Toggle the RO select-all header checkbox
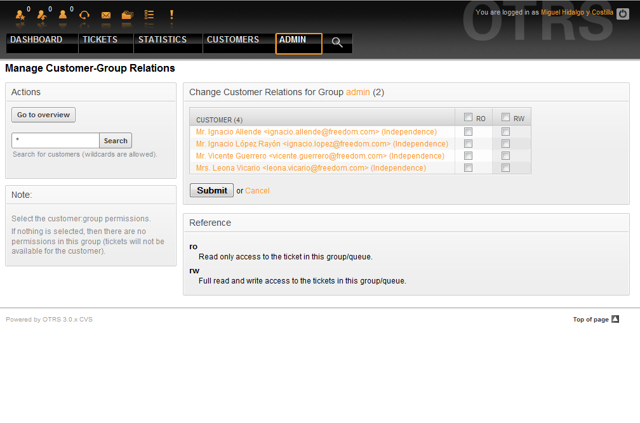The width and height of the screenshot is (640, 423). point(468,117)
